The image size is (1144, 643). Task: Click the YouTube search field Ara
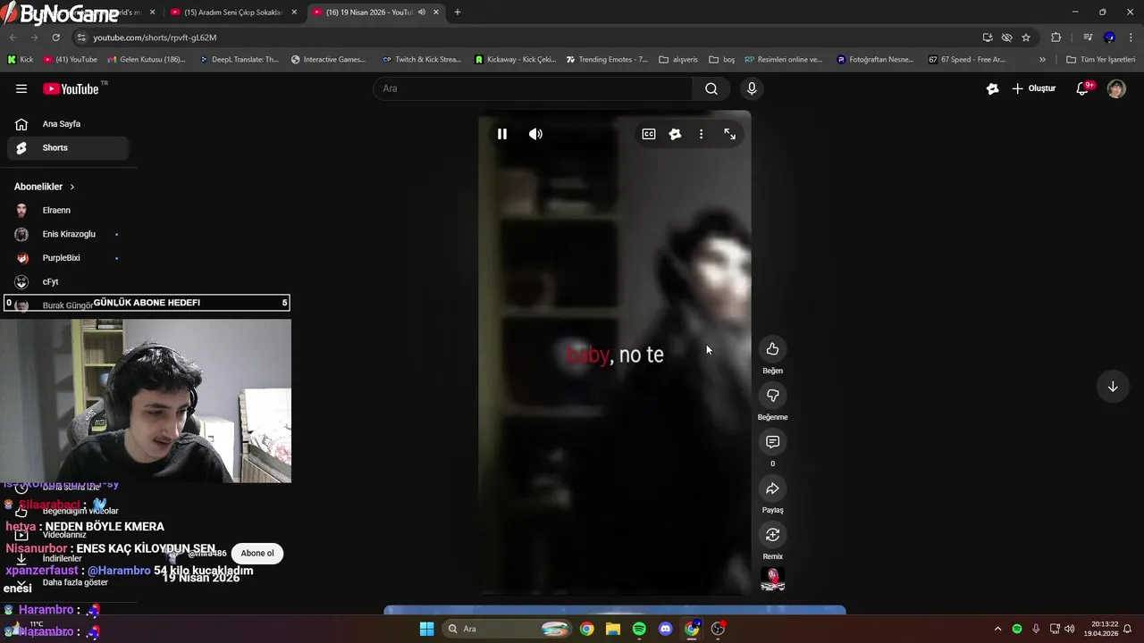point(533,88)
